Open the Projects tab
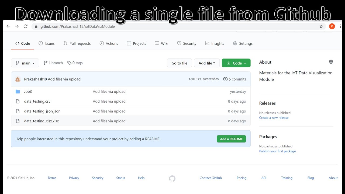 pos(136,43)
